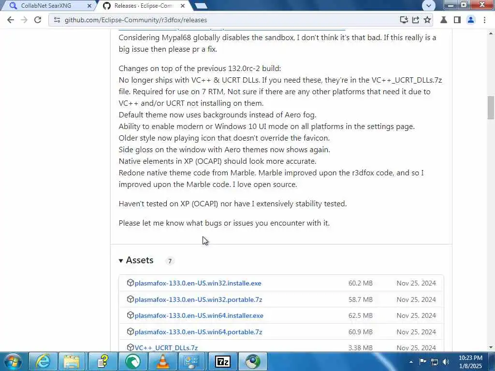
Task: Download plasmafox win32 portable 7z
Action: point(198,300)
